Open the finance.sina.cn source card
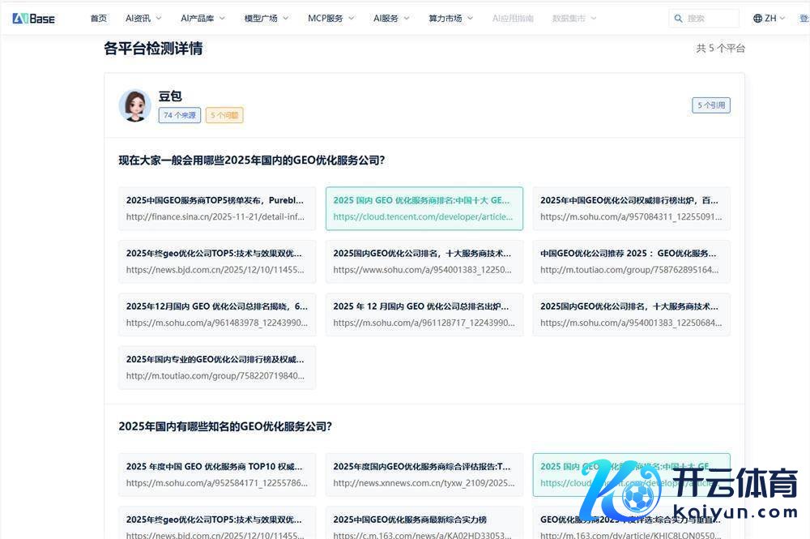This screenshot has width=810, height=539. 217,208
